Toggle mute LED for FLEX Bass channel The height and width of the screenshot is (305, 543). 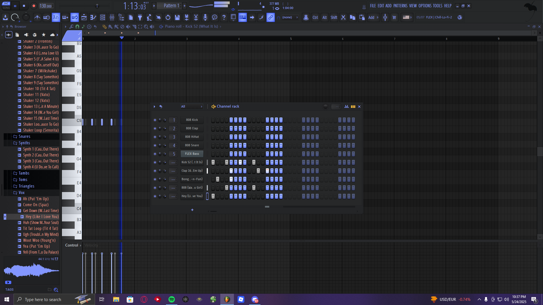pos(155,154)
